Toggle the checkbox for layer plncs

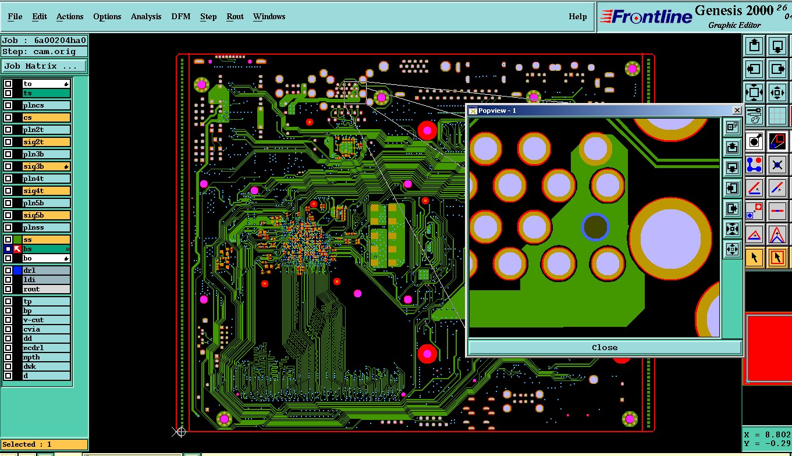pos(8,105)
